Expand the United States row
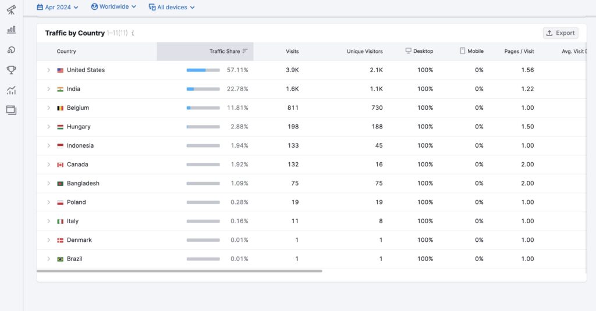The width and height of the screenshot is (596, 311). pyautogui.click(x=49, y=70)
